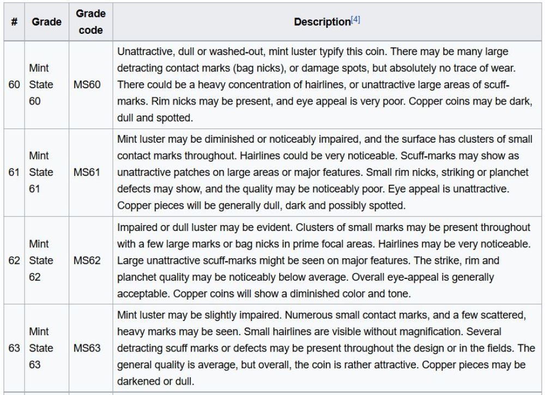Image resolution: width=545 pixels, height=395 pixels.
Task: Click the Grade code column header
Action: (90, 22)
